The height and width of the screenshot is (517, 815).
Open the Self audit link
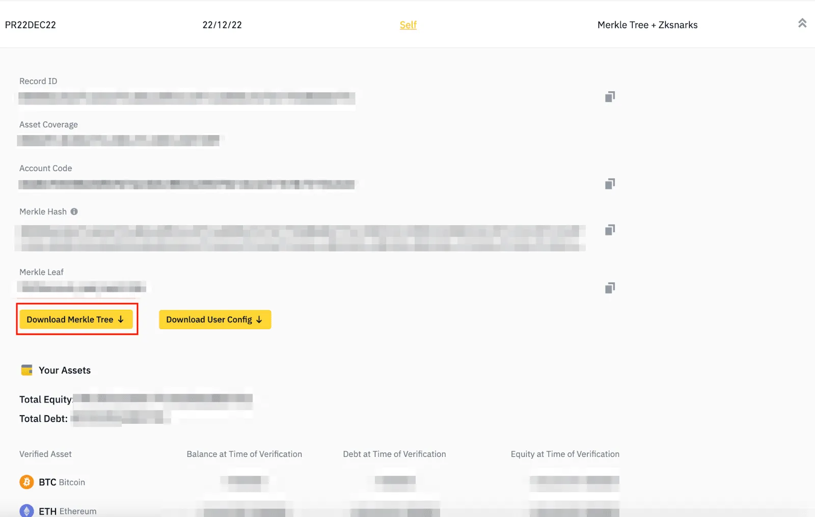coord(408,25)
